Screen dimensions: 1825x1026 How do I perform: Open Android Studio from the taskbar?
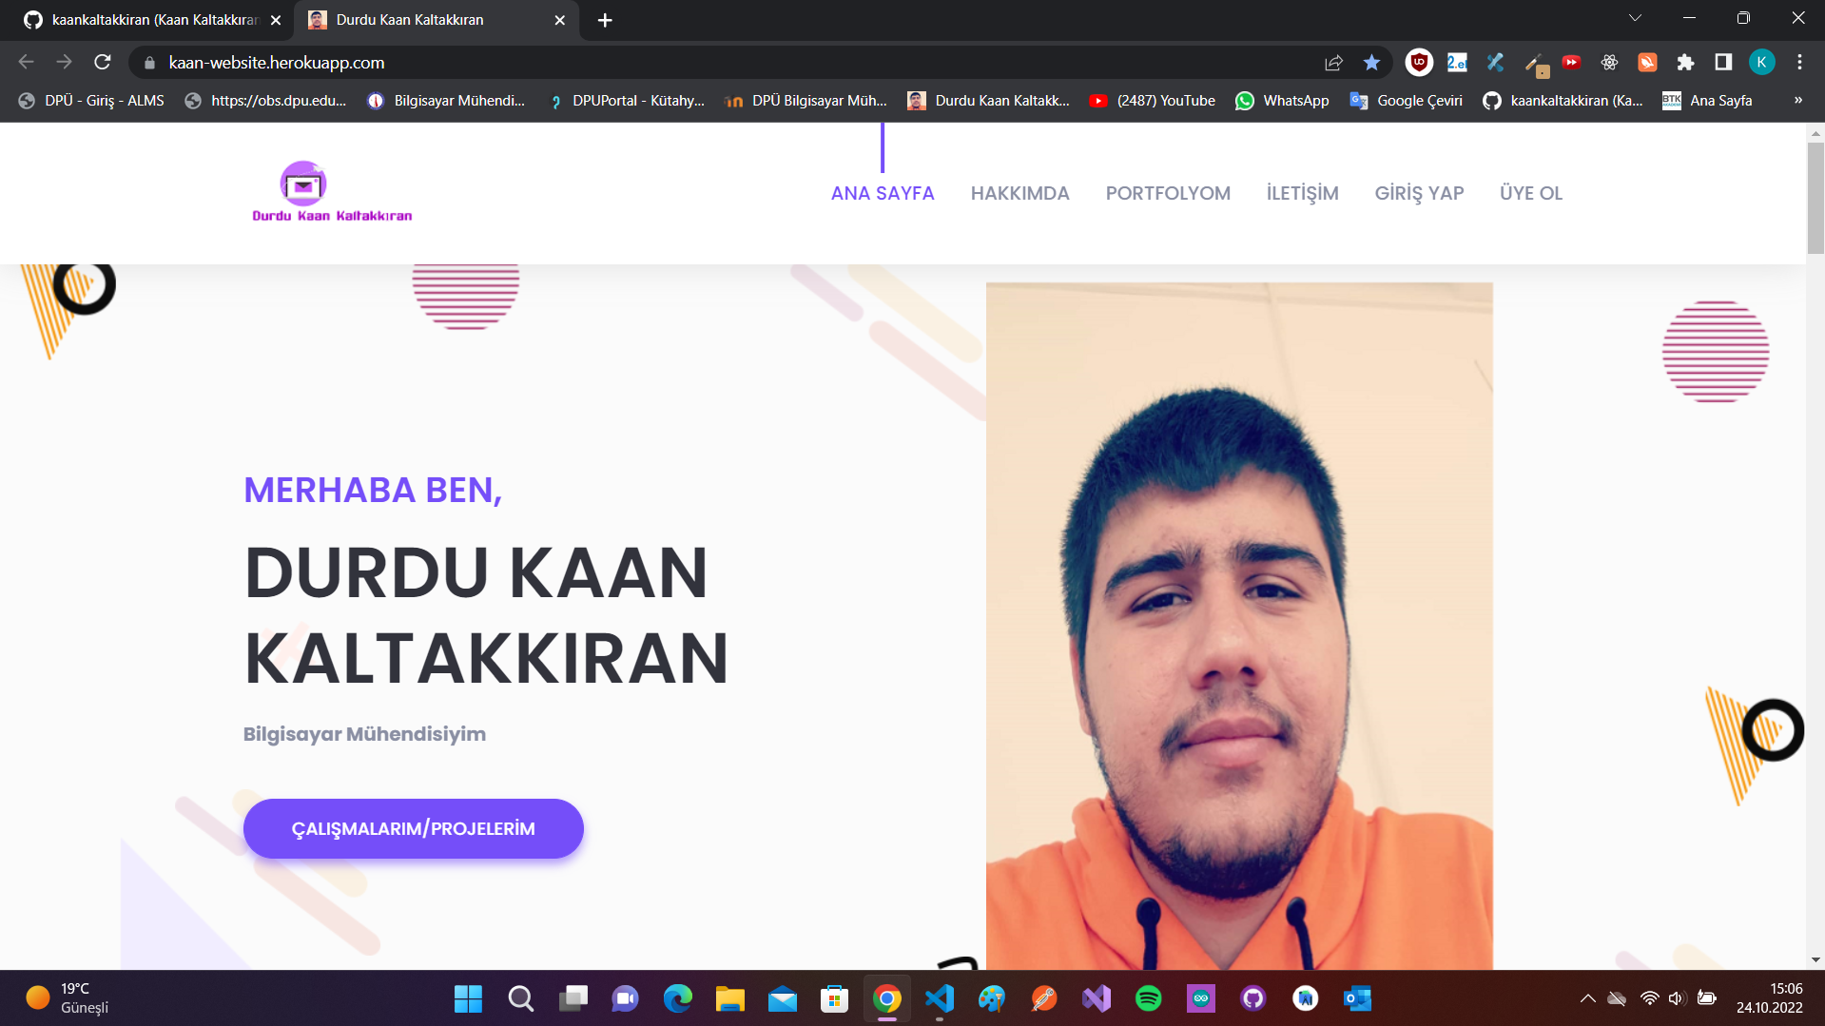pos(1305,998)
